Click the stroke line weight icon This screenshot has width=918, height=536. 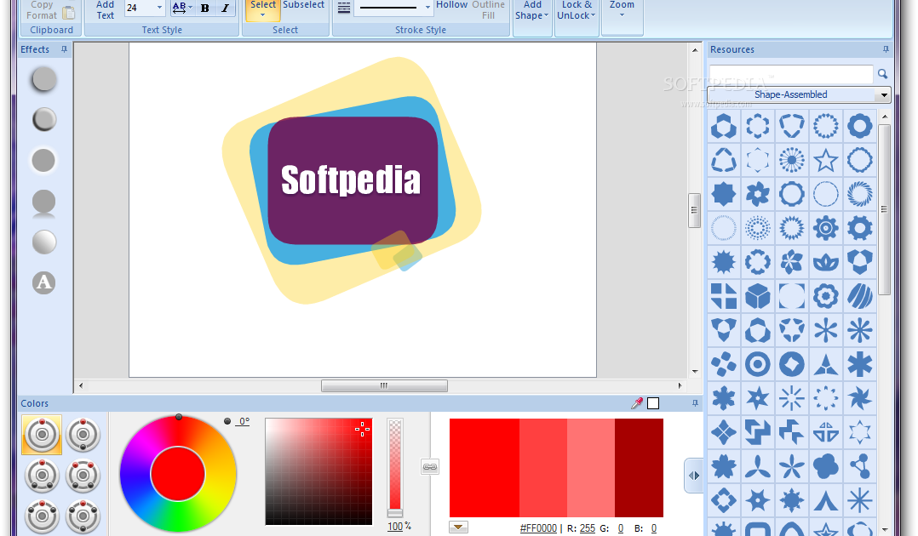point(344,9)
